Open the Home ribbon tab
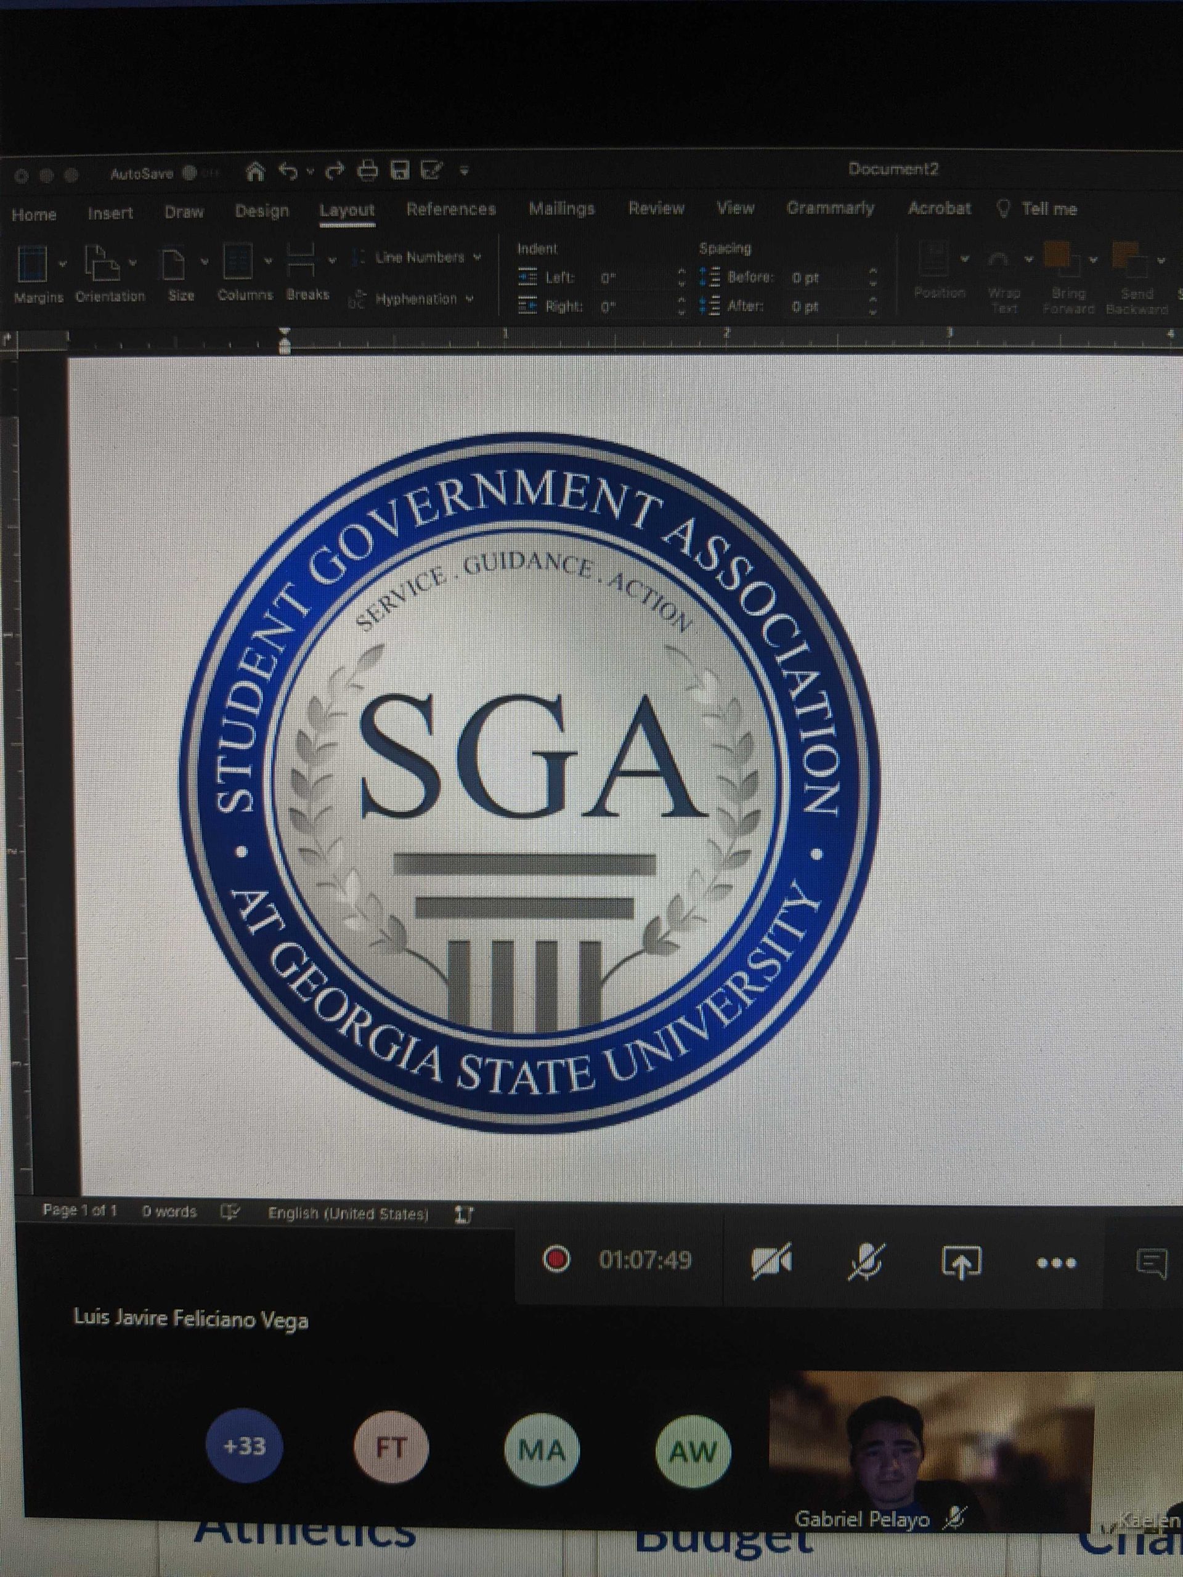This screenshot has width=1183, height=1577. tap(33, 214)
